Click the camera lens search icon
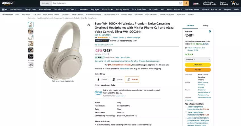 coord(180,3)
